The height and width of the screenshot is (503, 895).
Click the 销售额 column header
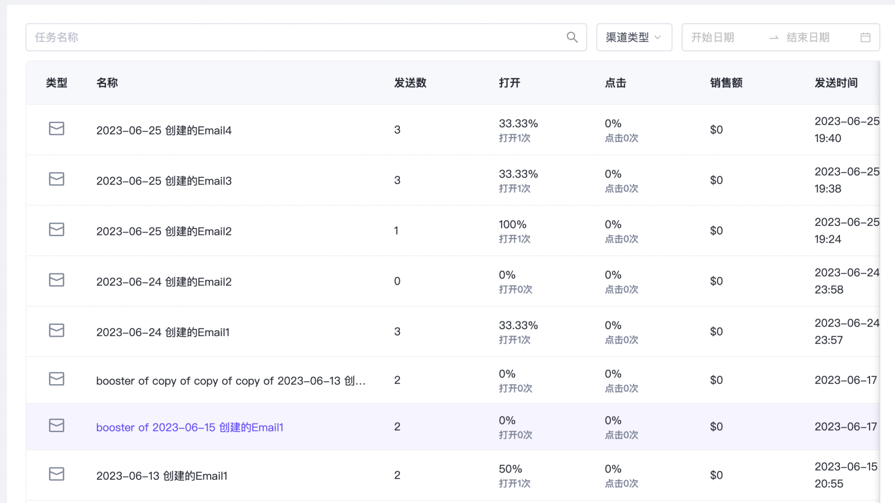click(726, 83)
